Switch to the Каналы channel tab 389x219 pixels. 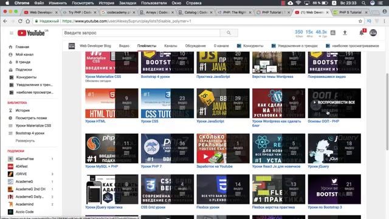(171, 46)
